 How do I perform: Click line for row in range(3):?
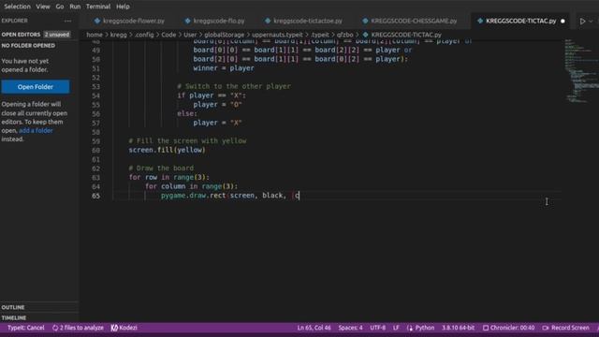click(168, 177)
